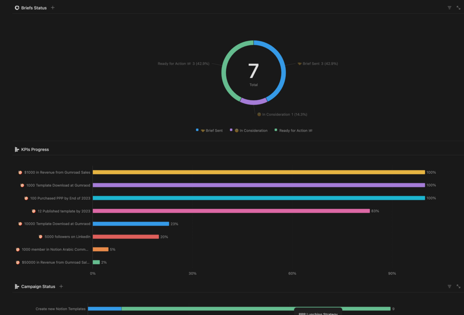
Task: Toggle In Consideration legend entry
Action: click(248, 130)
